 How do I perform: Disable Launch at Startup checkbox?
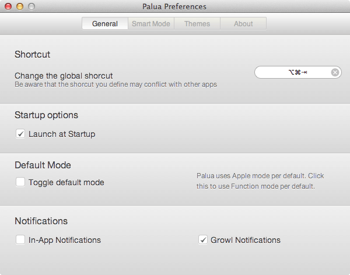20,134
